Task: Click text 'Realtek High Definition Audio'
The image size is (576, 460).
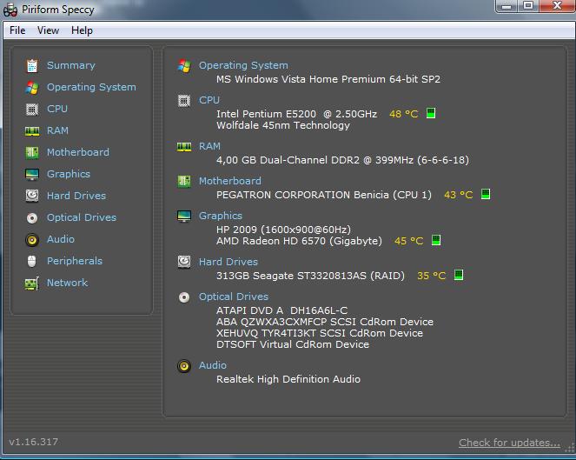Action: [x=288, y=379]
